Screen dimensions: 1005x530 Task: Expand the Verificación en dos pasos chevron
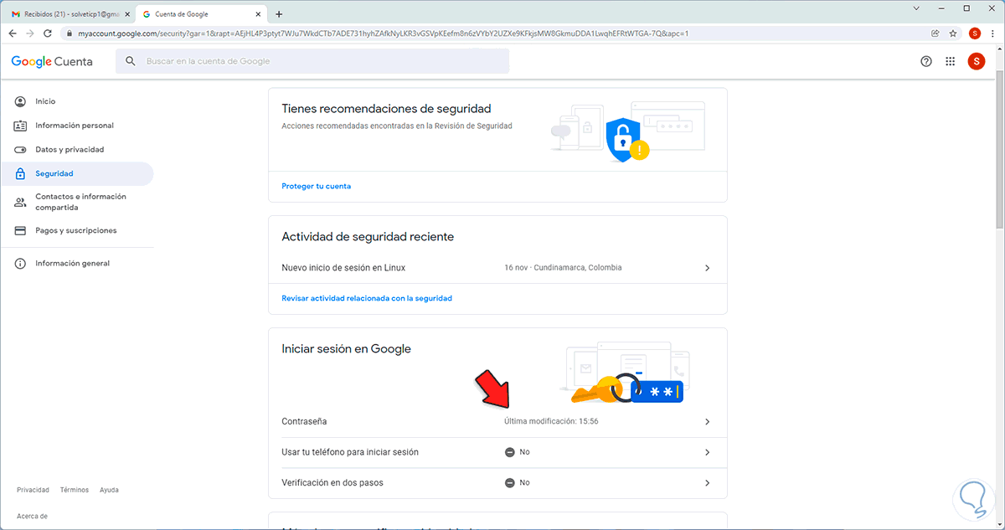707,483
